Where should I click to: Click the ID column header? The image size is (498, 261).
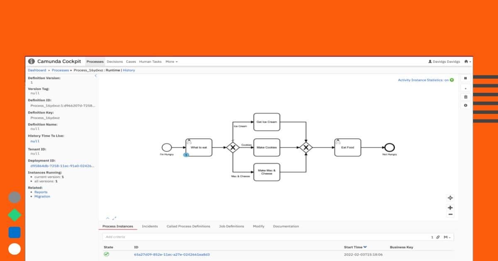coord(136,247)
